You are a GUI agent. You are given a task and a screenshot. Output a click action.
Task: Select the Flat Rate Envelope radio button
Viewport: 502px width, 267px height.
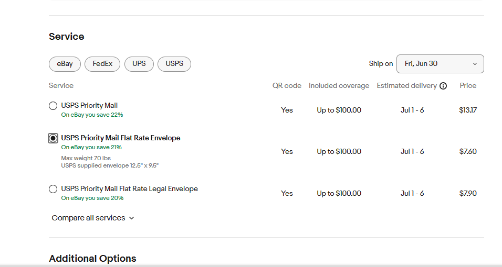coord(53,138)
